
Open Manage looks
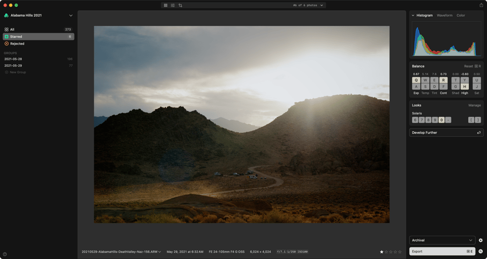pyautogui.click(x=474, y=105)
